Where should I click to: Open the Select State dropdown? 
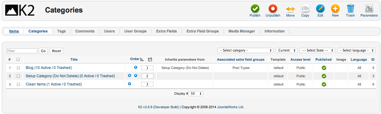317,50
